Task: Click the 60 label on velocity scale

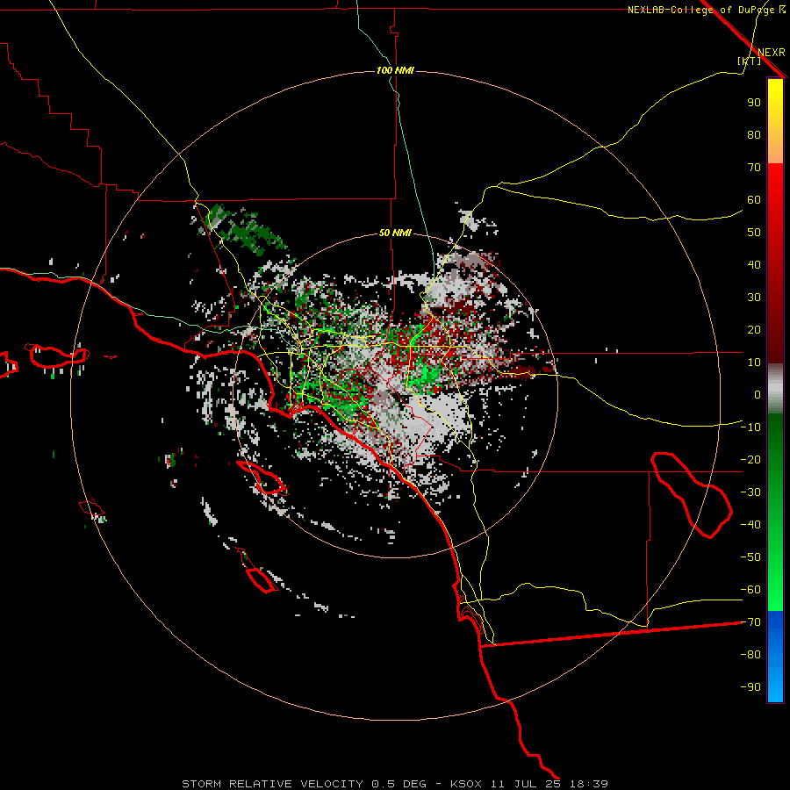Action: pyautogui.click(x=754, y=199)
